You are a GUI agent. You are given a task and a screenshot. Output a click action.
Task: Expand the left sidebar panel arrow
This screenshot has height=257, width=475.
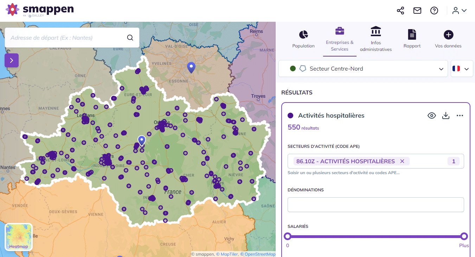pyautogui.click(x=11, y=60)
